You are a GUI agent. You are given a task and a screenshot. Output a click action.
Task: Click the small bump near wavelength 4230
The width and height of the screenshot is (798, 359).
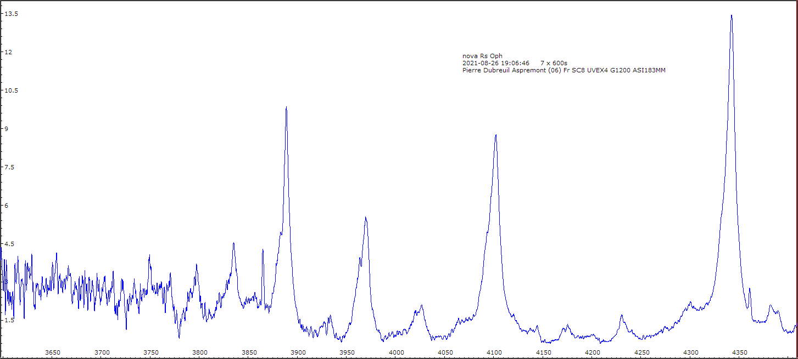coord(621,316)
